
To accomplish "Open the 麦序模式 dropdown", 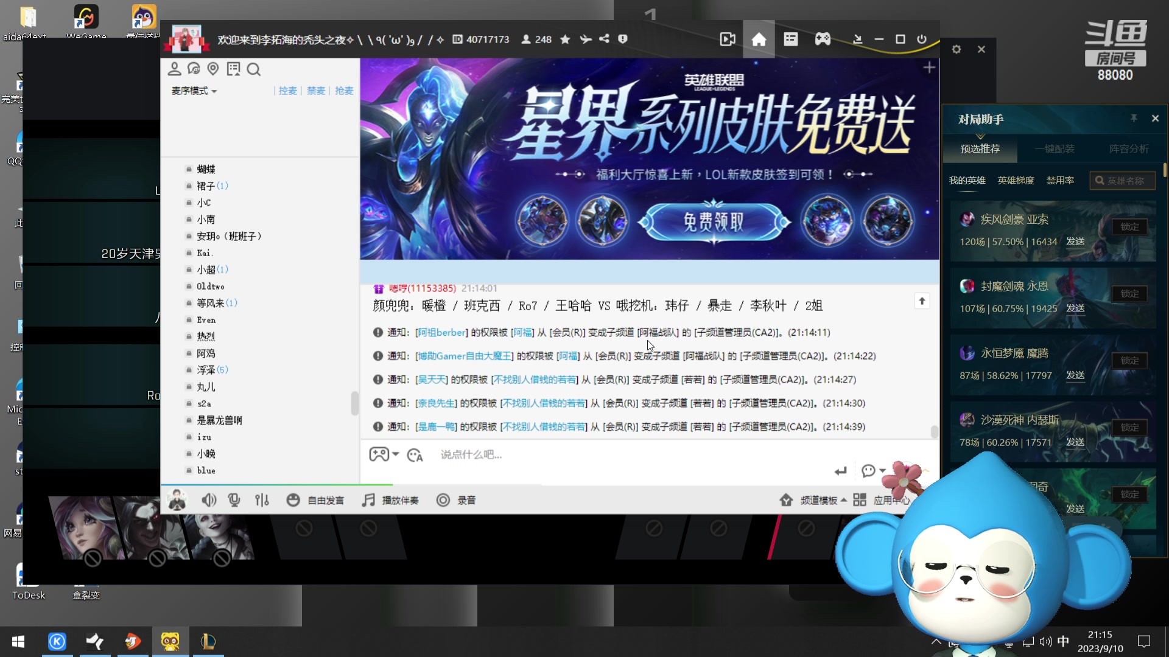I will point(193,91).
